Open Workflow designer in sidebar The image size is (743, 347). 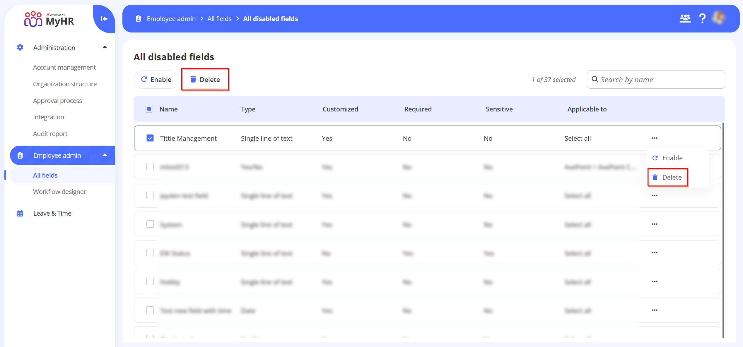pos(59,192)
